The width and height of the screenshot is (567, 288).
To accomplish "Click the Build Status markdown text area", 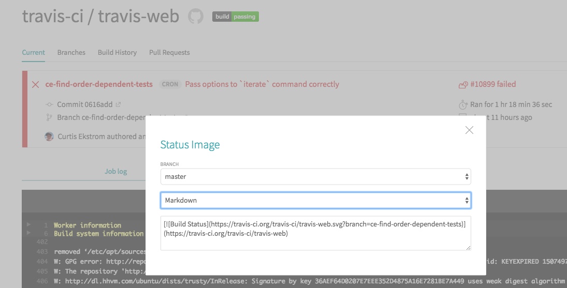I will [315, 233].
